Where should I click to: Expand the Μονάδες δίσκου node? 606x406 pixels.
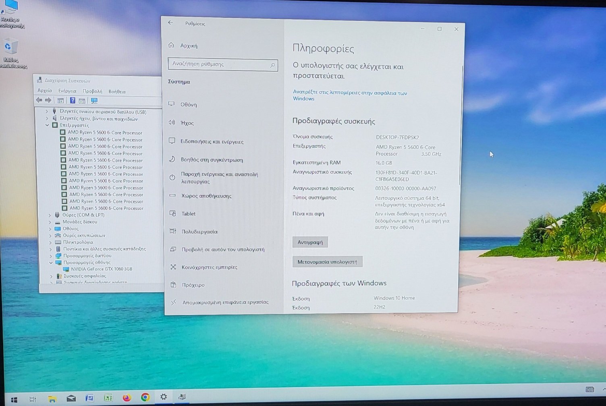50,222
